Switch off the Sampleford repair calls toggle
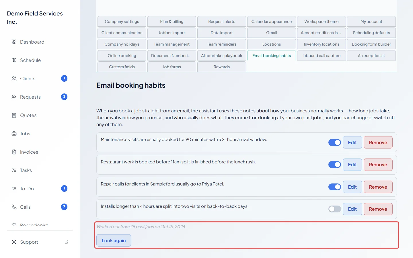 pos(335,187)
